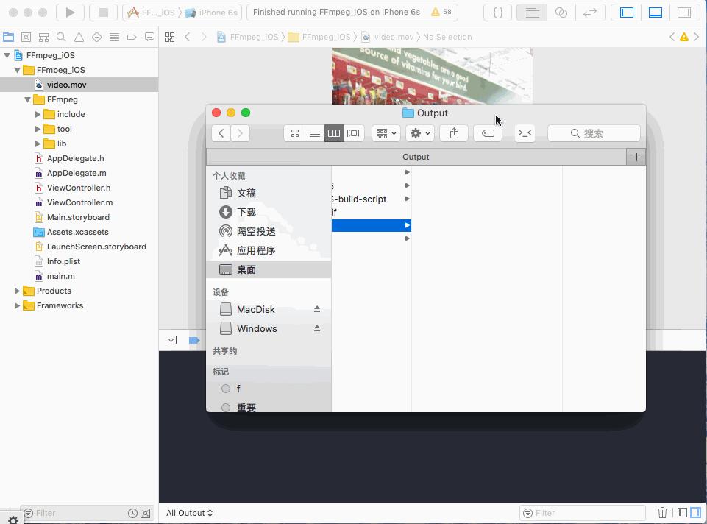
Task: Toggle the utilities inspector panel in Xcode
Action: point(684,12)
